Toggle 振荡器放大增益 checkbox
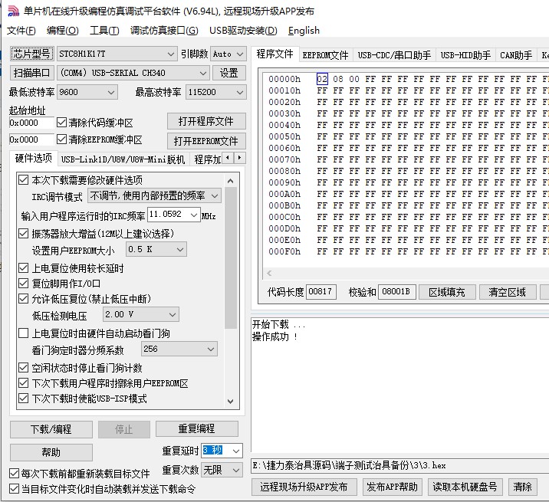 pyautogui.click(x=24, y=234)
